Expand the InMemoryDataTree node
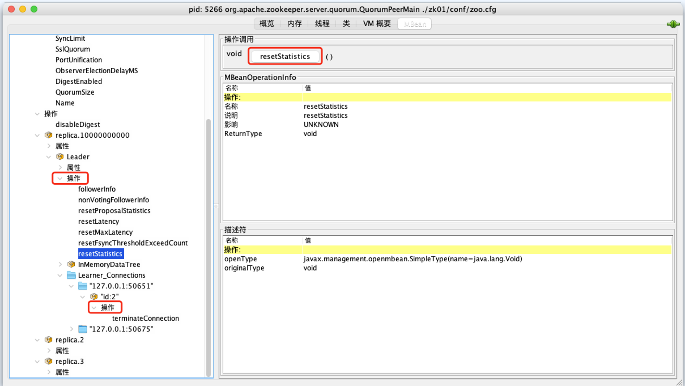This screenshot has width=685, height=386. pyautogui.click(x=60, y=264)
